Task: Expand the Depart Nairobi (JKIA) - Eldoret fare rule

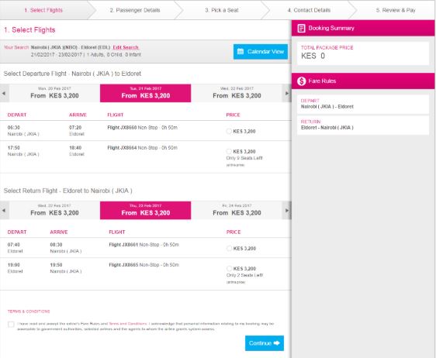Action: (x=363, y=104)
